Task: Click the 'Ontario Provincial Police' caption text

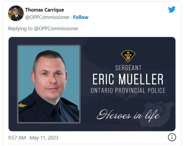Action: click(128, 90)
